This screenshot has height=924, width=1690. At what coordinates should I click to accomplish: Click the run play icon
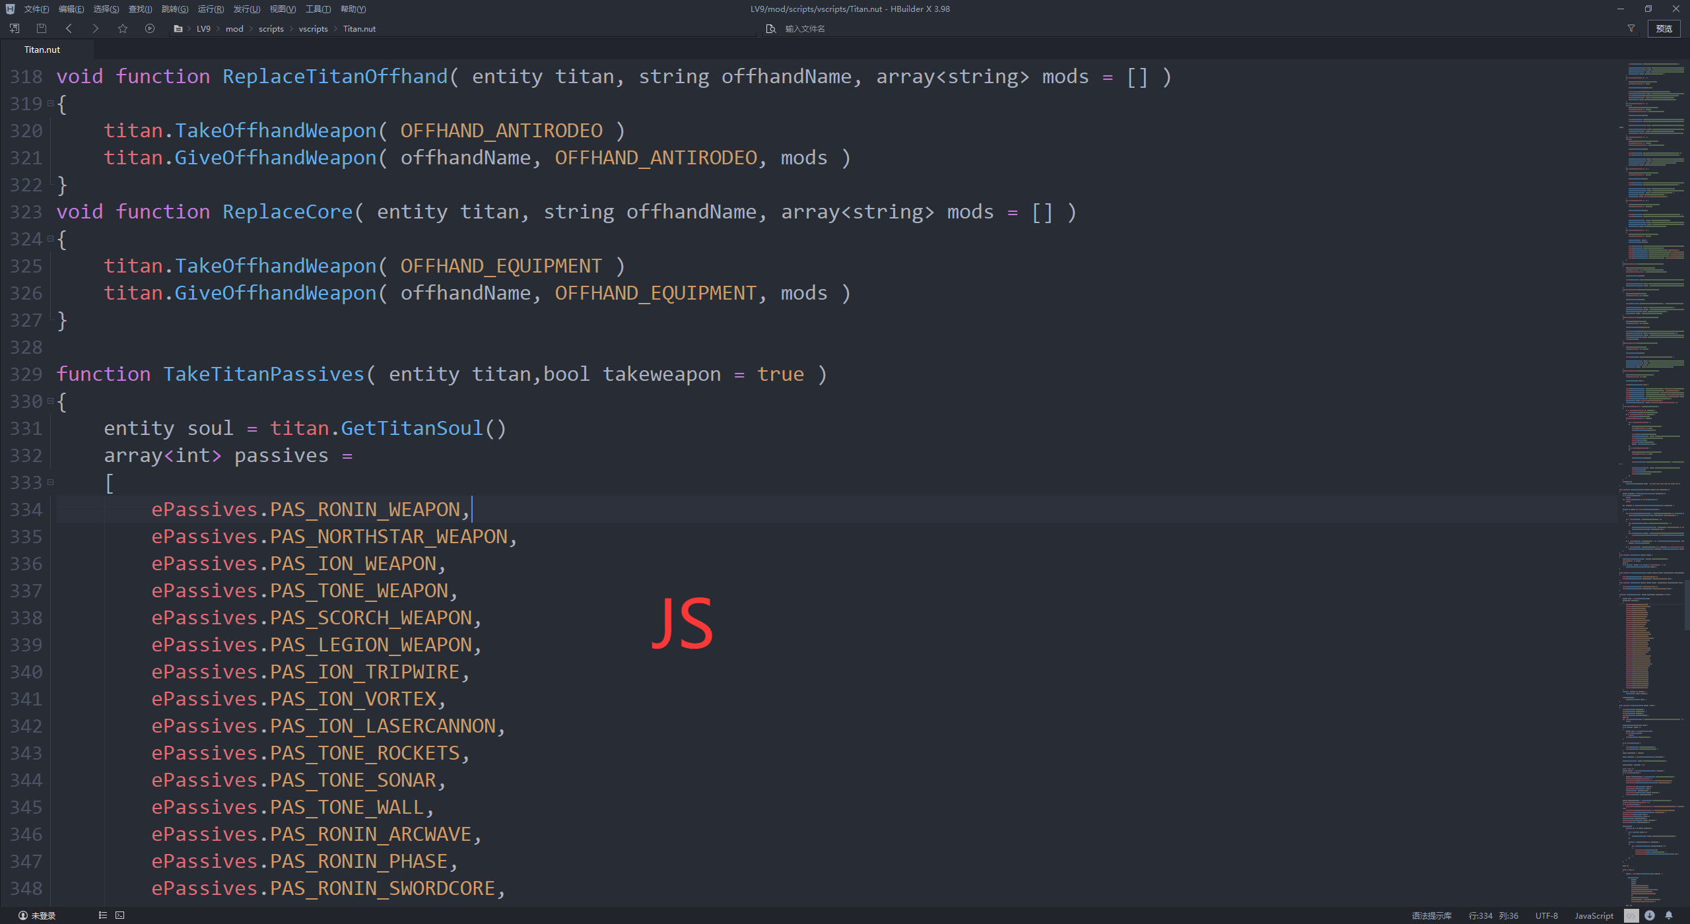[x=150, y=28]
